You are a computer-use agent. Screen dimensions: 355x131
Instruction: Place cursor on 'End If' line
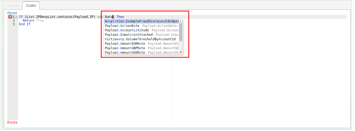pyautogui.click(x=25, y=24)
